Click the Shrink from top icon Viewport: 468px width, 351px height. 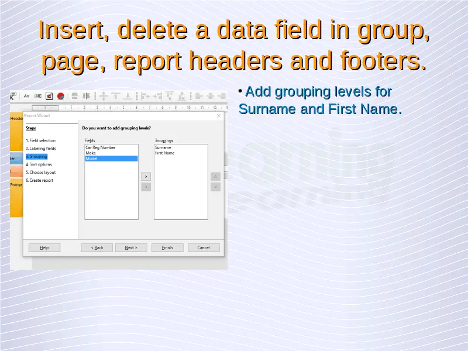pos(115,96)
